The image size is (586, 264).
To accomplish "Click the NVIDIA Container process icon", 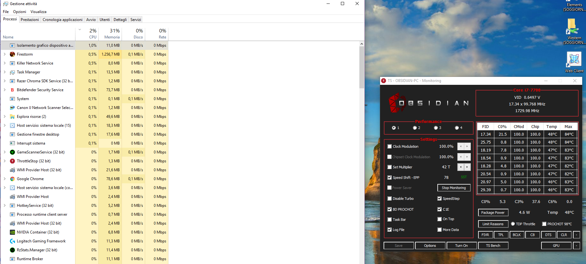I will tap(12, 232).
